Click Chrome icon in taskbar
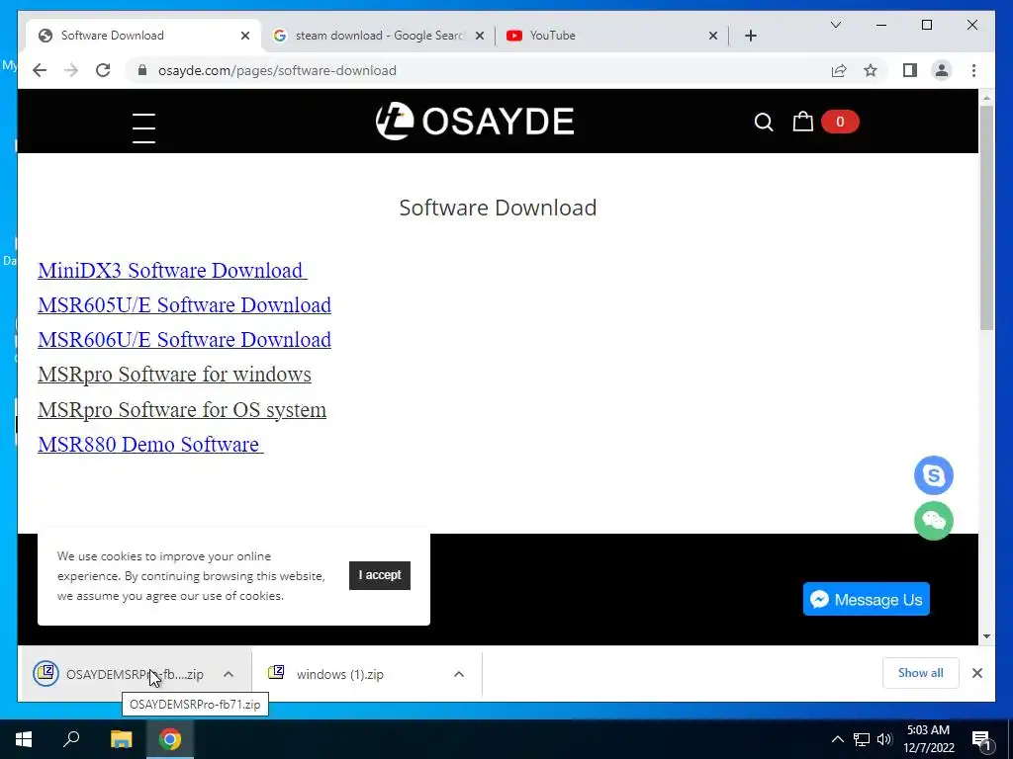 pyautogui.click(x=170, y=739)
